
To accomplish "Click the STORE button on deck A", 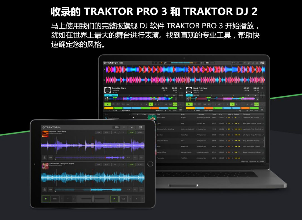I will (175, 111).
